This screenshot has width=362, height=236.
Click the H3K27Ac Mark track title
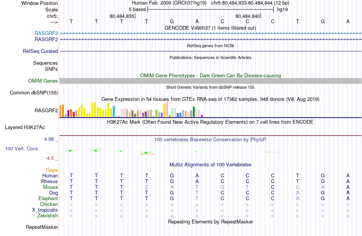pyautogui.click(x=210, y=122)
